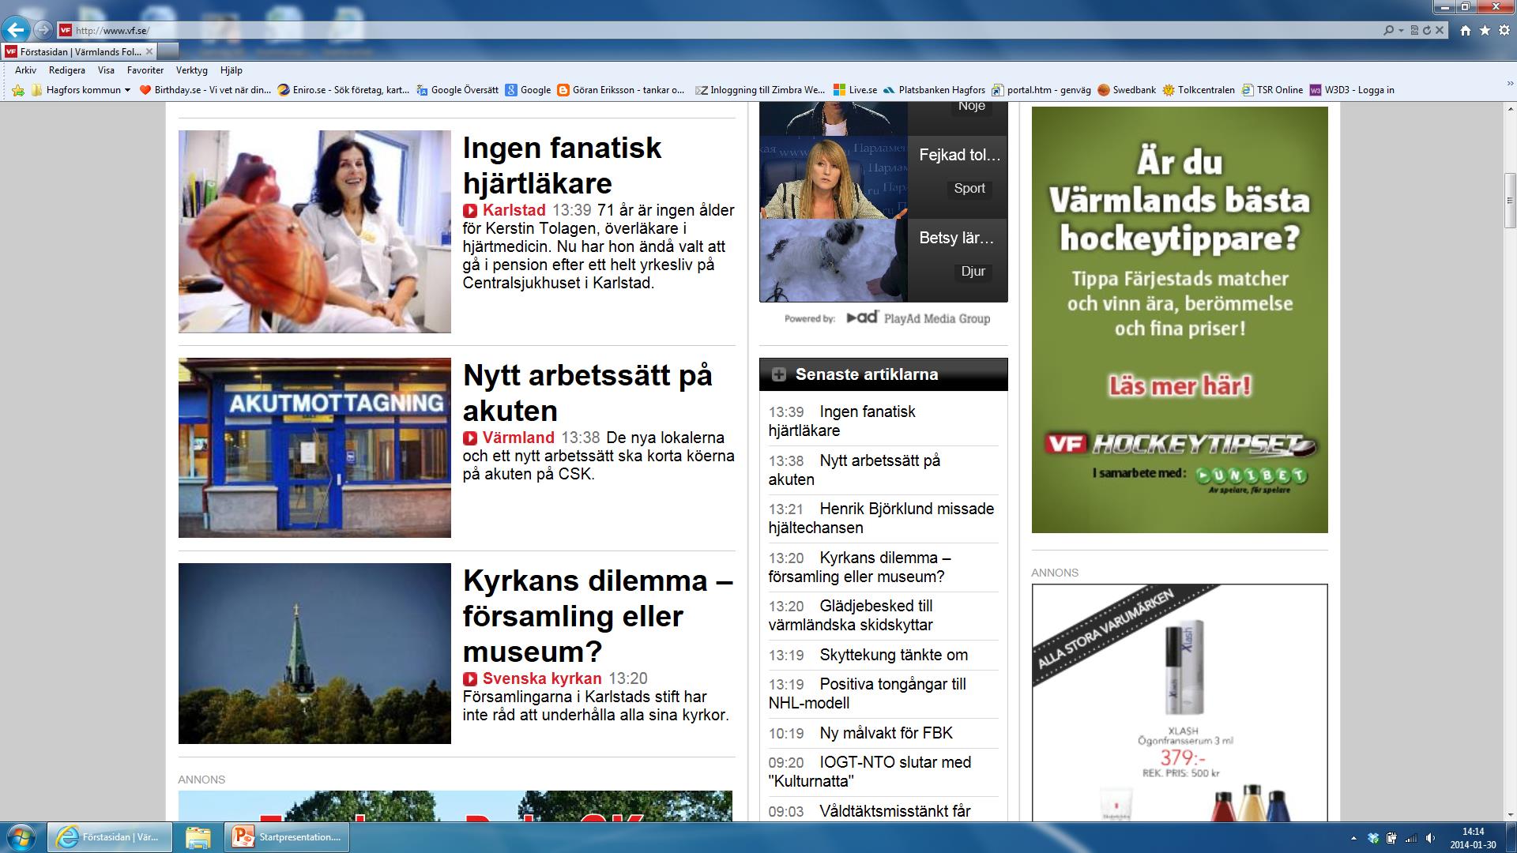Open Positiva tongångar till NHL-modell

tap(868, 693)
